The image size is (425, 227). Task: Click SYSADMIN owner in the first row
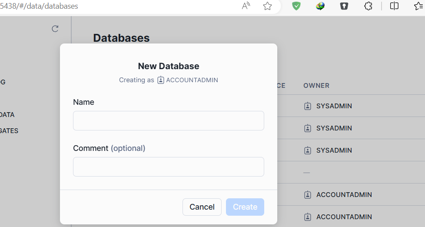point(334,106)
